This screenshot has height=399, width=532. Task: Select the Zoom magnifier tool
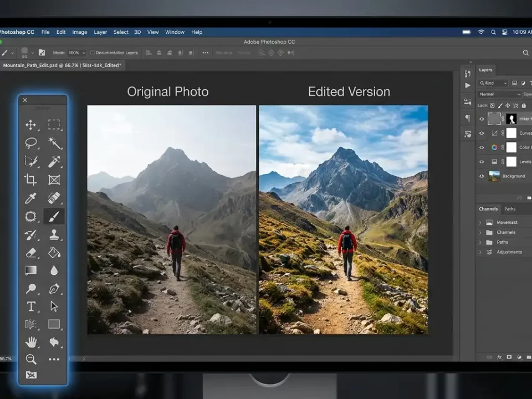pos(31,359)
